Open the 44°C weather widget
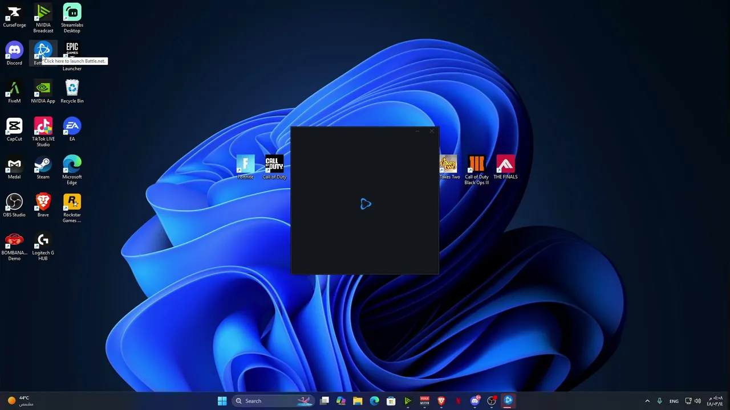The width and height of the screenshot is (730, 410). pos(19,401)
